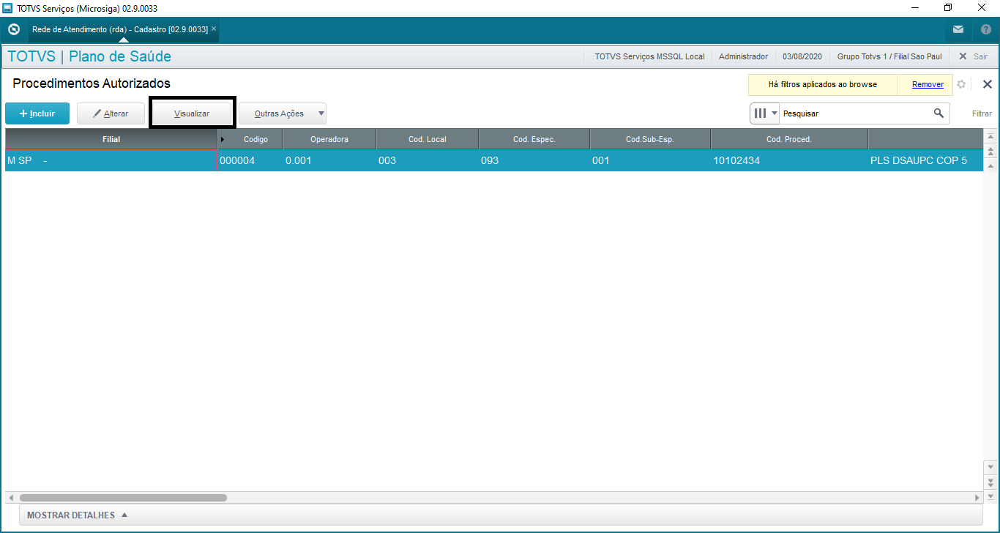Click the Cod. Local value 003
The height and width of the screenshot is (533, 1000).
tap(428, 160)
